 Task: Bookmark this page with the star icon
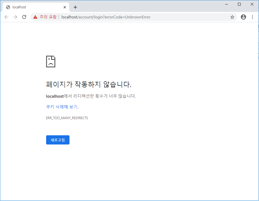[232, 17]
